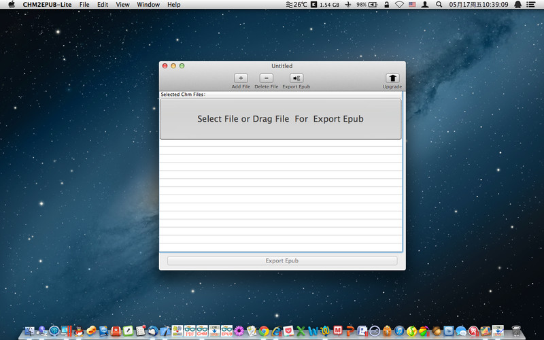Open the CHM glasses app in dock

[x=202, y=331]
